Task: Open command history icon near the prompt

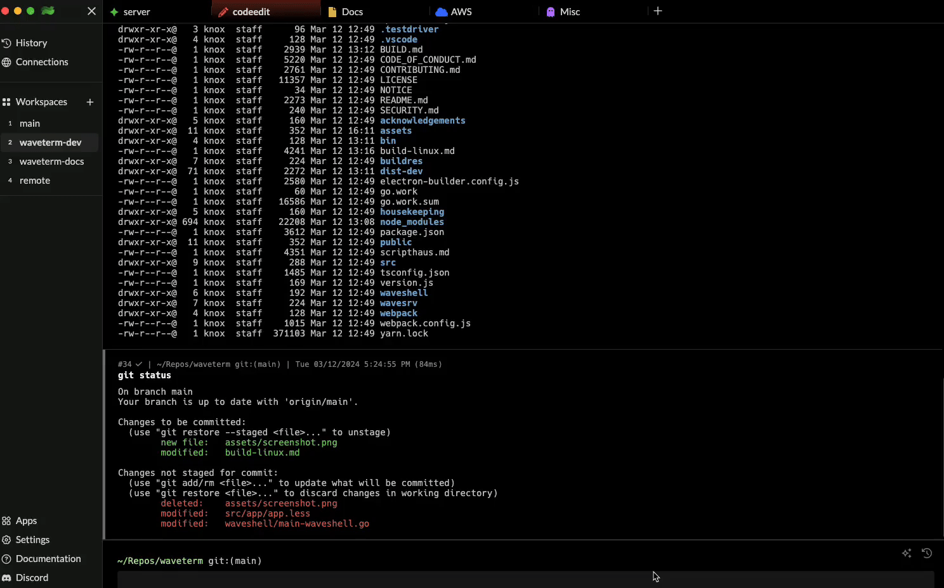Action: click(x=927, y=553)
